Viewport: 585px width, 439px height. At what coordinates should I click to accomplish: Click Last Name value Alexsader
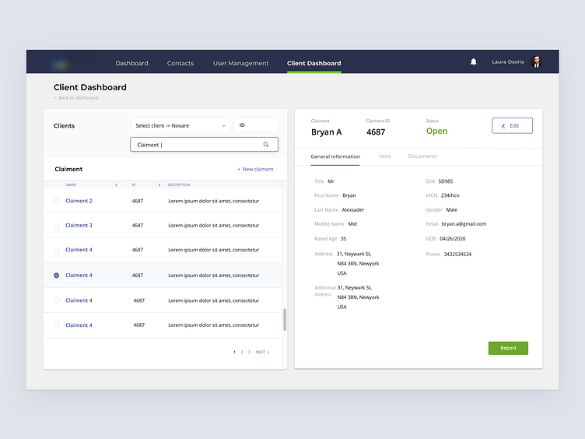coord(353,210)
